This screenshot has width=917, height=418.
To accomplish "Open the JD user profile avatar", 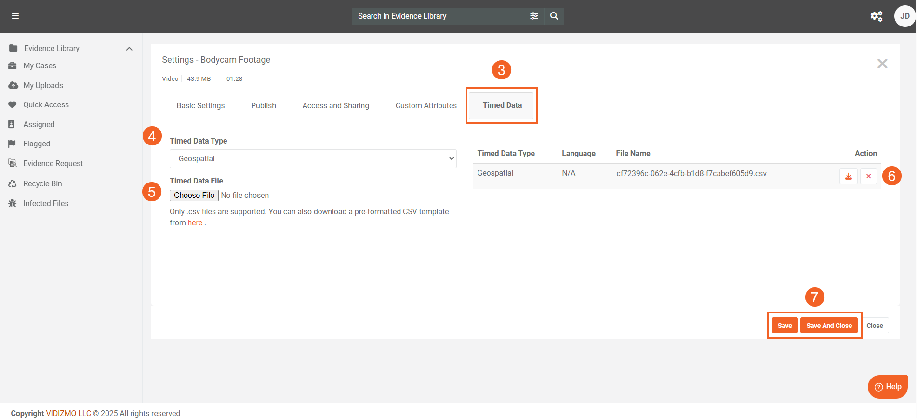I will tap(904, 16).
